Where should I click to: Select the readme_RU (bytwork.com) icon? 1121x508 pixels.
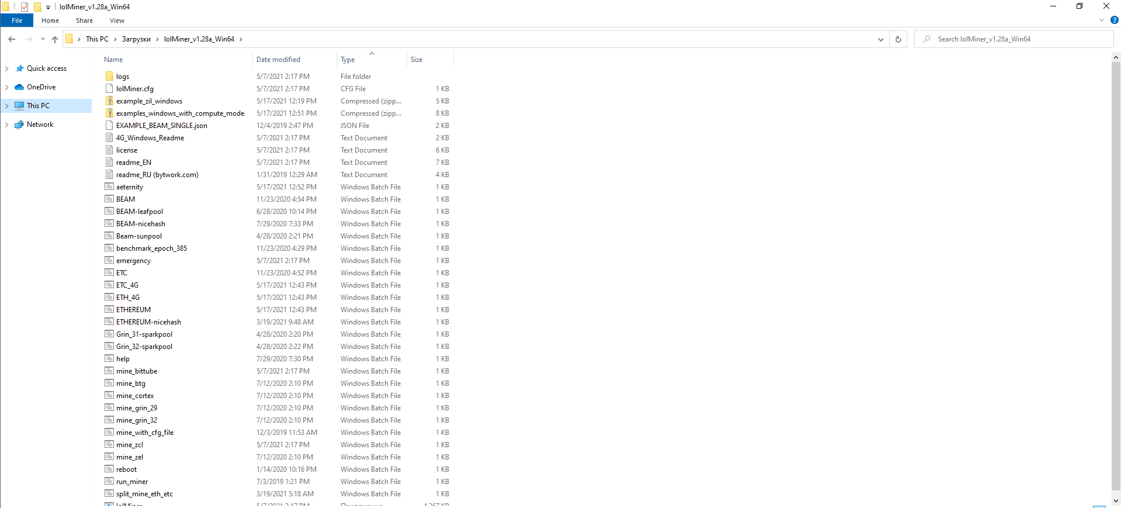pos(109,174)
